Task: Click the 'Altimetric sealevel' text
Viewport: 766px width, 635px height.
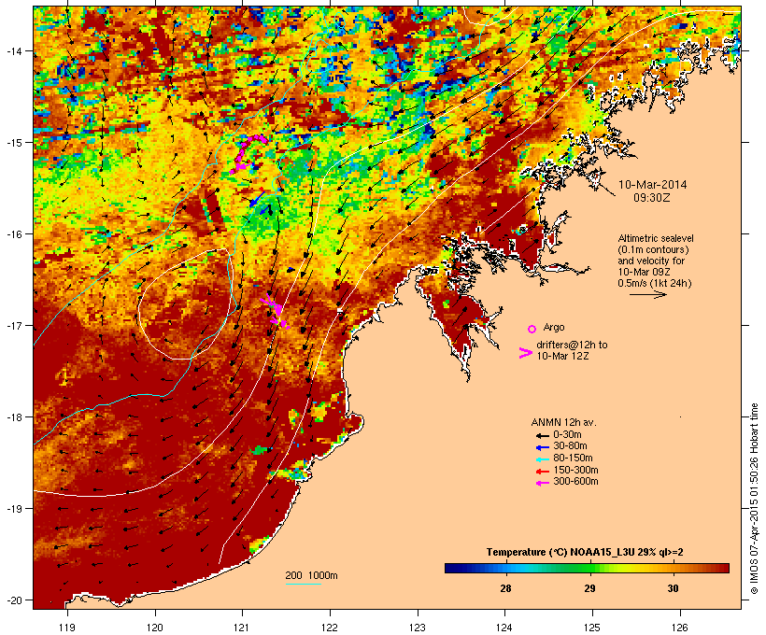Action: coord(656,238)
